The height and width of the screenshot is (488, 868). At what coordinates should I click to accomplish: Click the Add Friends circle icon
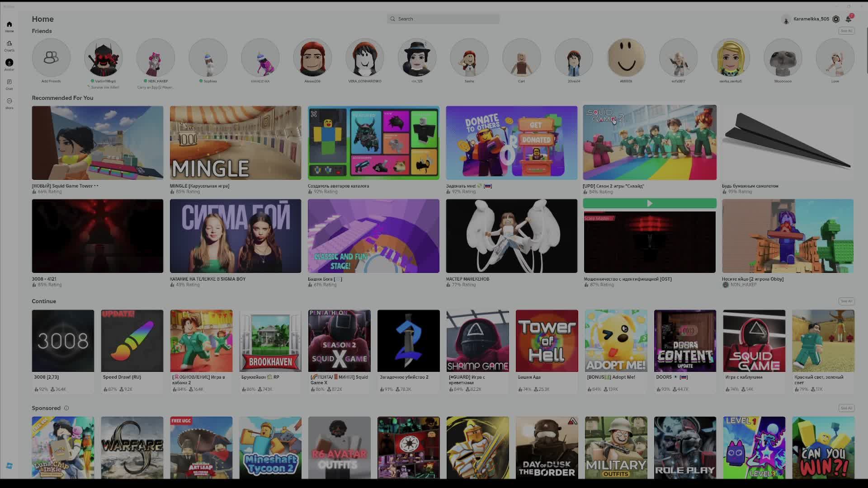(x=51, y=57)
